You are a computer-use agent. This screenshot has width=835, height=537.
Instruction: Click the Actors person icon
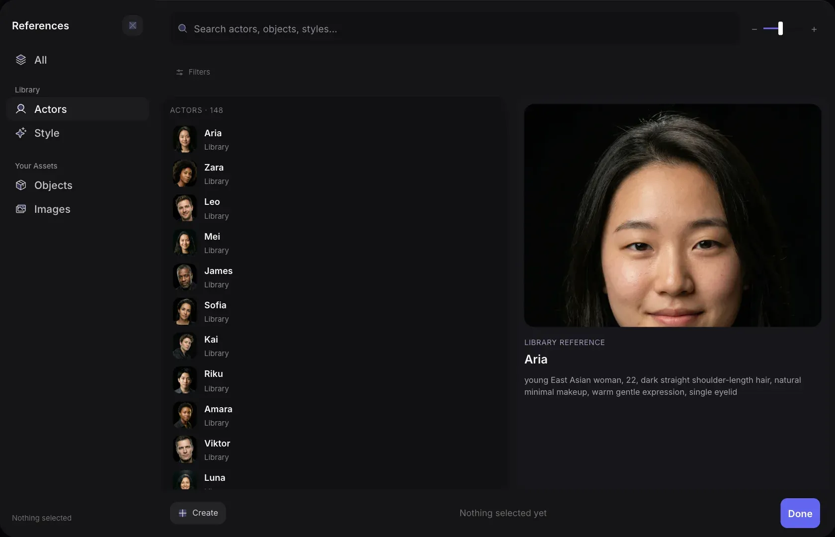coord(21,109)
